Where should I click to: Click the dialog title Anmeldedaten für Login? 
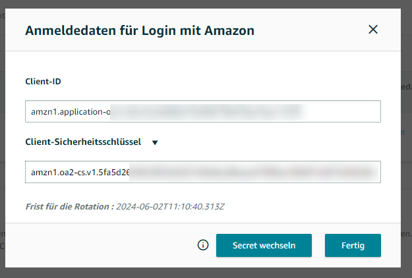click(x=140, y=30)
